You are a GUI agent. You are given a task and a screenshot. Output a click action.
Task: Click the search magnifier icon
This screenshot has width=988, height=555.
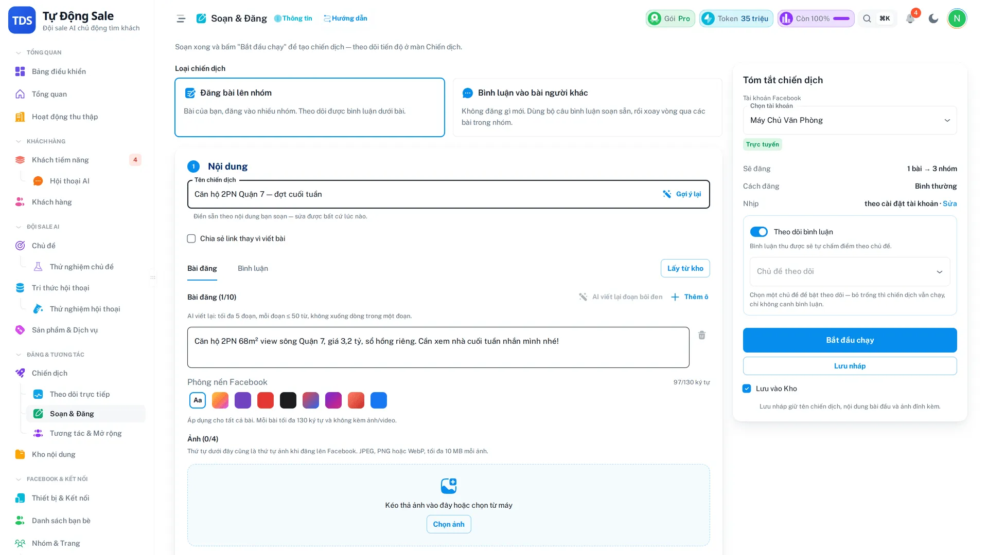click(867, 18)
